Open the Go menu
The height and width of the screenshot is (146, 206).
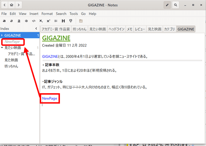[x=83, y=14]
